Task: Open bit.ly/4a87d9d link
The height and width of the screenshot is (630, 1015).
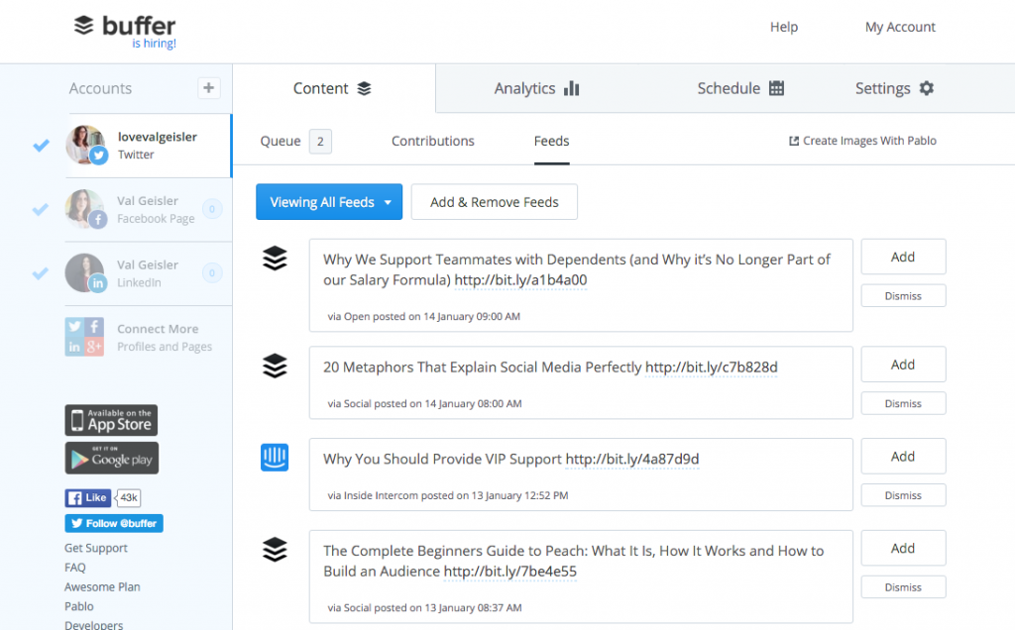Action: [x=632, y=460]
